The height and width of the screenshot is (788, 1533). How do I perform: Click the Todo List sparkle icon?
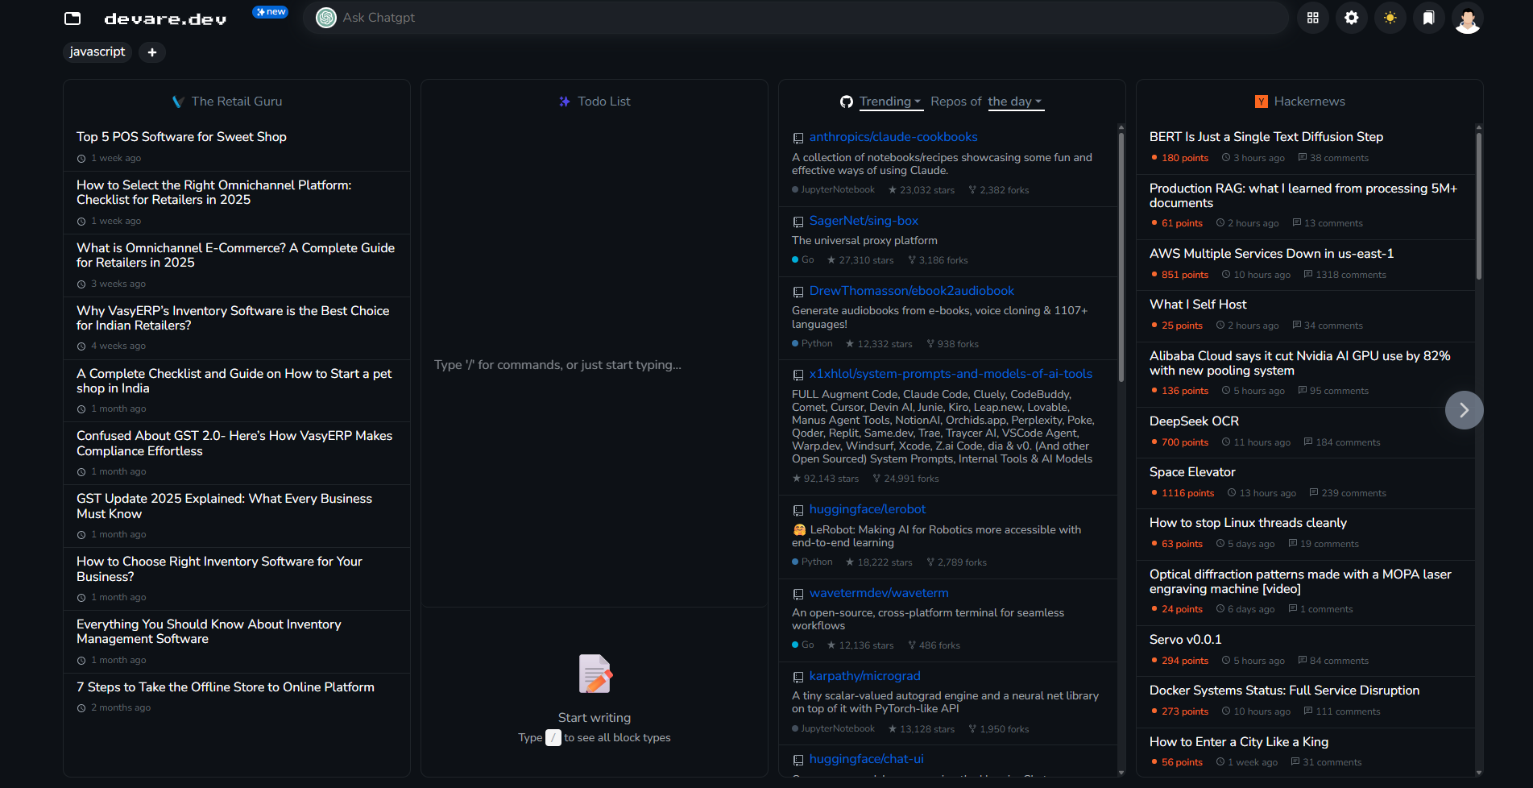[x=565, y=102]
